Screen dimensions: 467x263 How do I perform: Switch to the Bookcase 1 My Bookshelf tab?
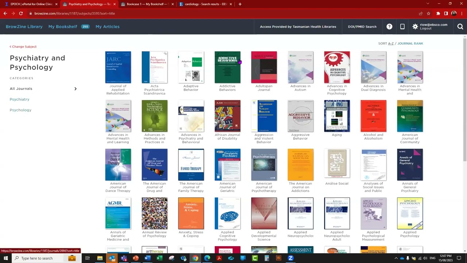tap(147, 4)
